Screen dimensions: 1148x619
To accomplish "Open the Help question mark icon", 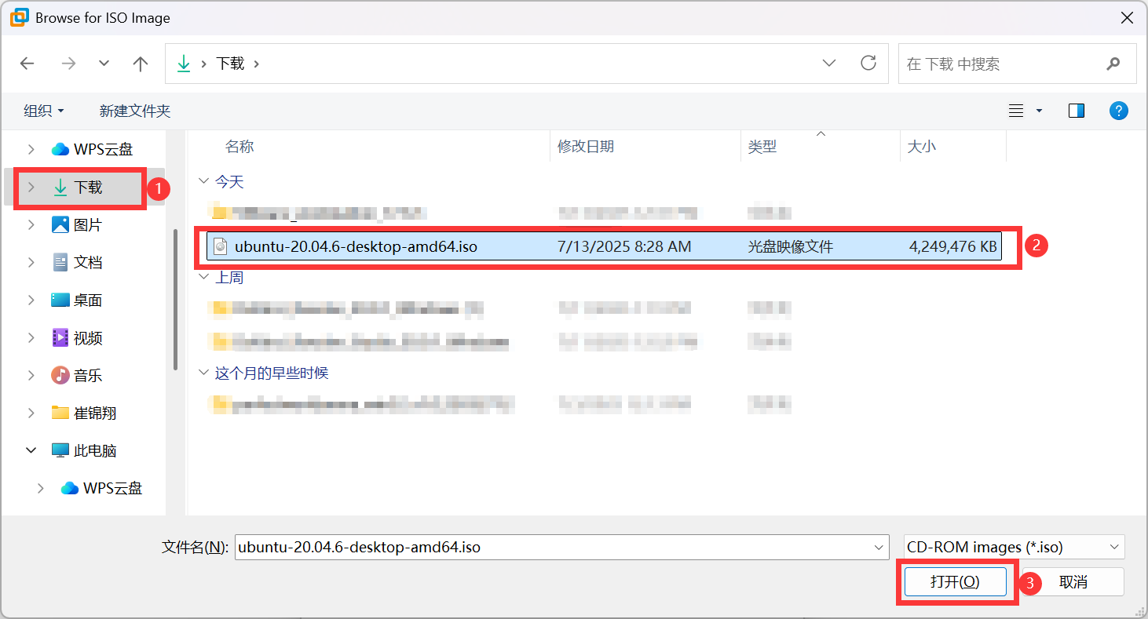I will point(1118,111).
